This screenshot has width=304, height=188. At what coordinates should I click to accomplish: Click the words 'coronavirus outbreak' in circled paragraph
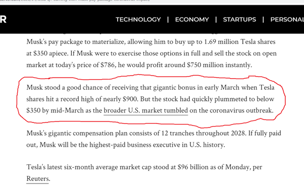click(x=241, y=111)
